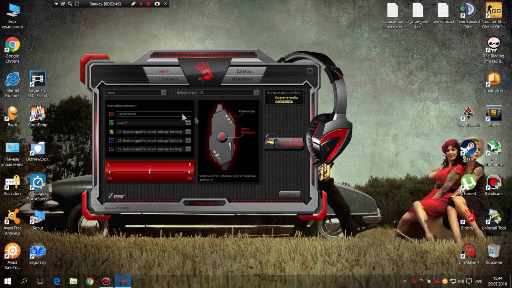Expand the blue preset's dropdown arrow
The image size is (512, 288).
coord(188,140)
